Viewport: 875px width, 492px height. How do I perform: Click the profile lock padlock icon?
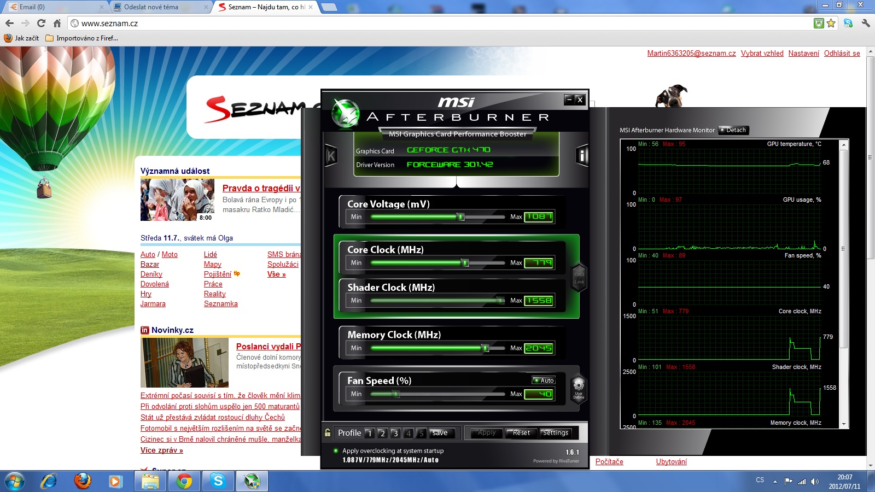pyautogui.click(x=328, y=432)
